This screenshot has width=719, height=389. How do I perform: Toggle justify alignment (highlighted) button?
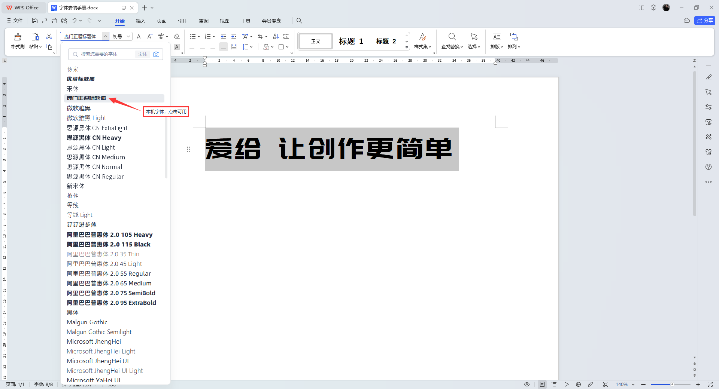223,47
